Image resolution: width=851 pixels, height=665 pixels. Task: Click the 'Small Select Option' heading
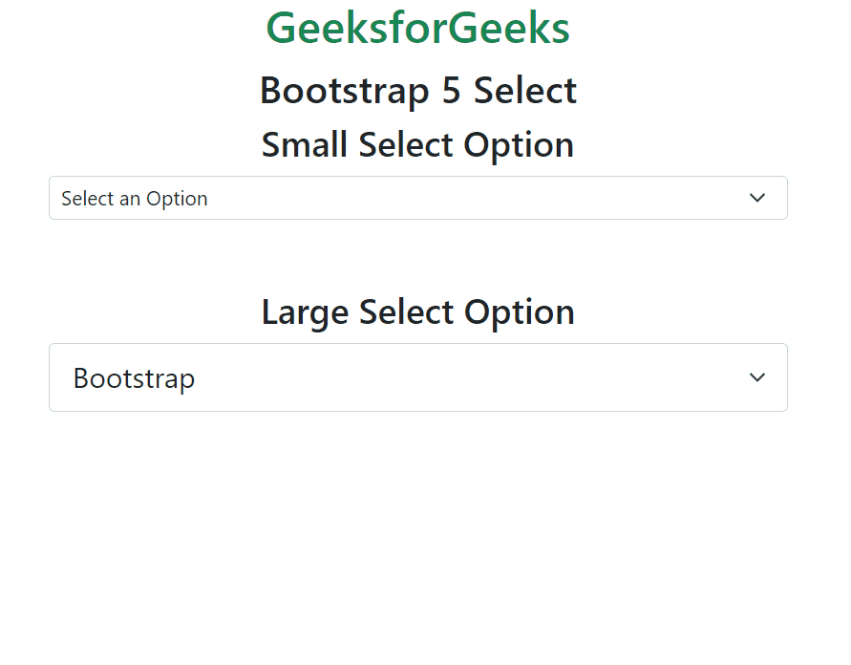(417, 144)
